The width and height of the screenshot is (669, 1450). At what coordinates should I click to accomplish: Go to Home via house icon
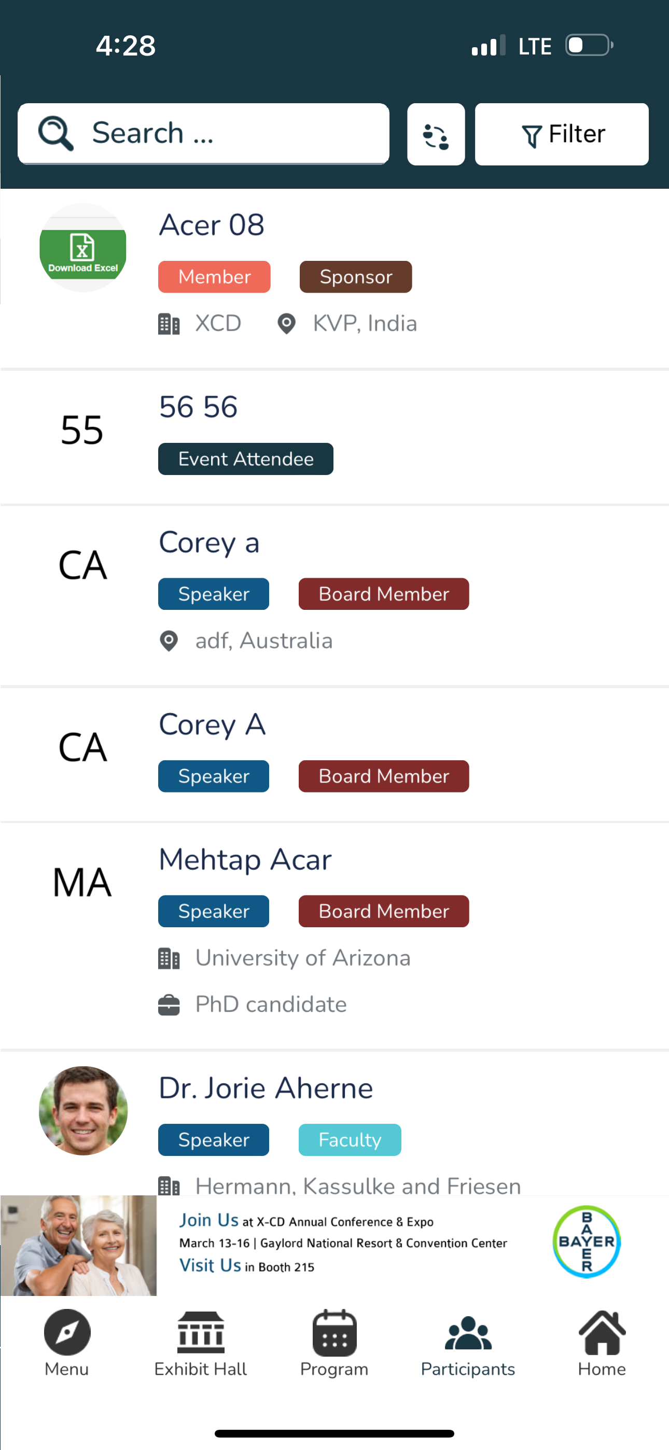pyautogui.click(x=602, y=1332)
